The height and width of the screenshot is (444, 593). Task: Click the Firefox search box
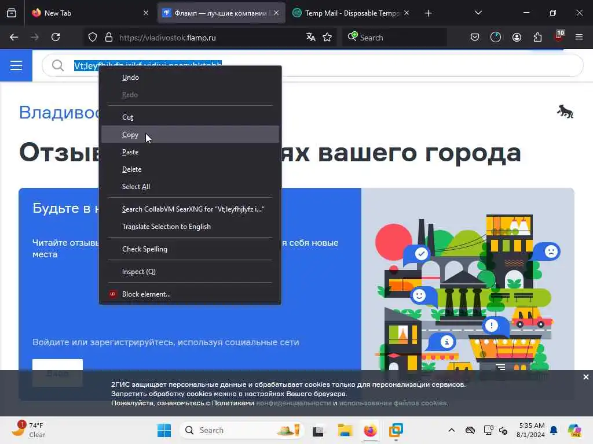coord(394,38)
